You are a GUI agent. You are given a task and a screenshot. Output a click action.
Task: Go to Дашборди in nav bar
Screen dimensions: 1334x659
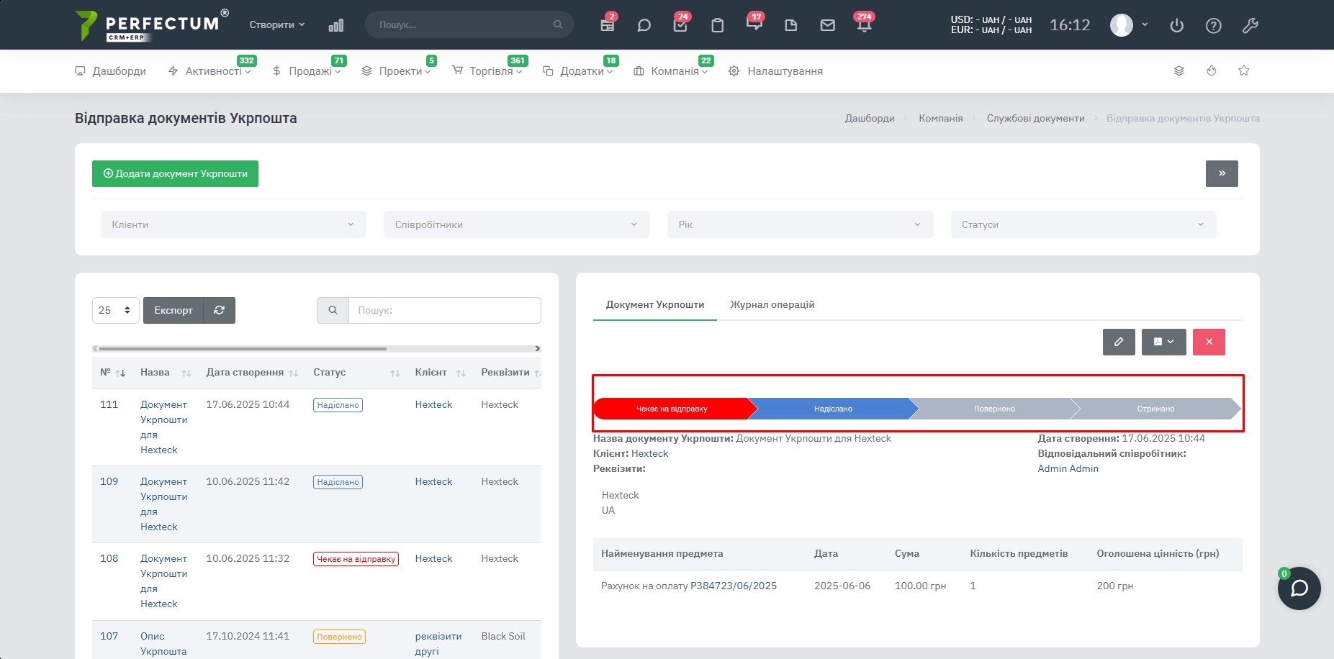[x=111, y=71]
